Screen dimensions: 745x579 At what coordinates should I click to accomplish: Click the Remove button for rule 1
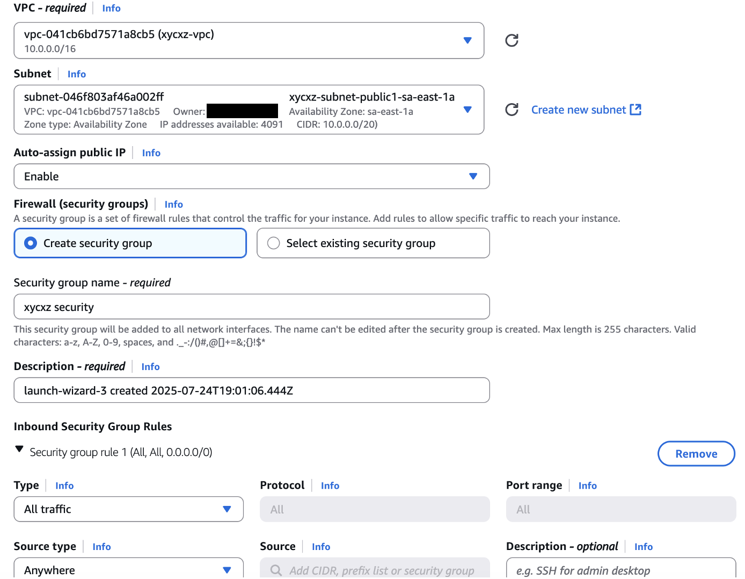[x=696, y=453]
